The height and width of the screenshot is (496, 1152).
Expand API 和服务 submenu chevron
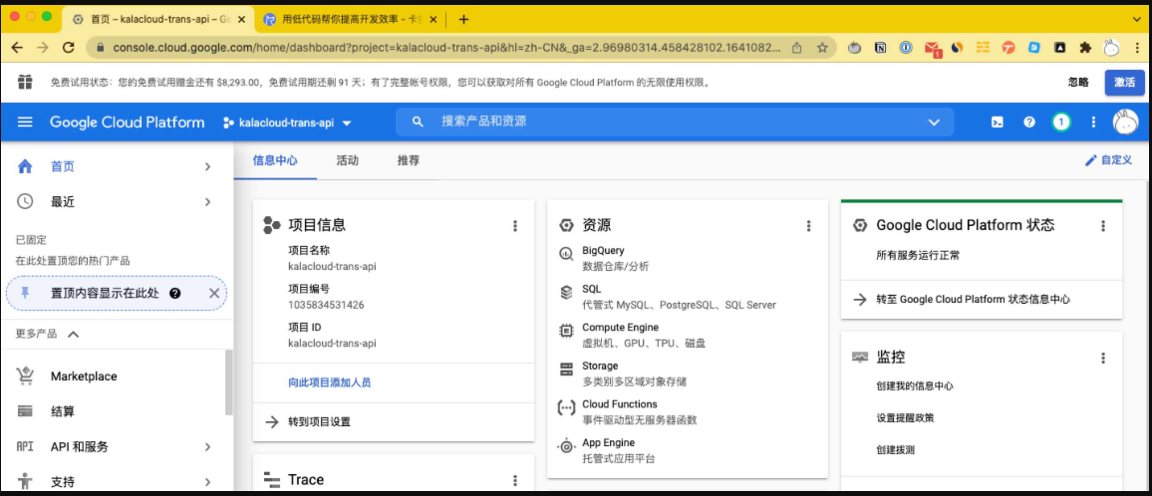click(207, 447)
